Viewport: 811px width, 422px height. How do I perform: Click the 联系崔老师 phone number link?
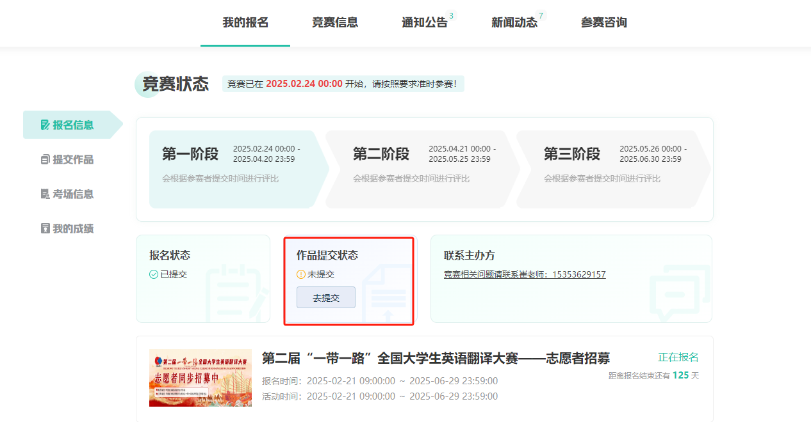pyautogui.click(x=525, y=274)
